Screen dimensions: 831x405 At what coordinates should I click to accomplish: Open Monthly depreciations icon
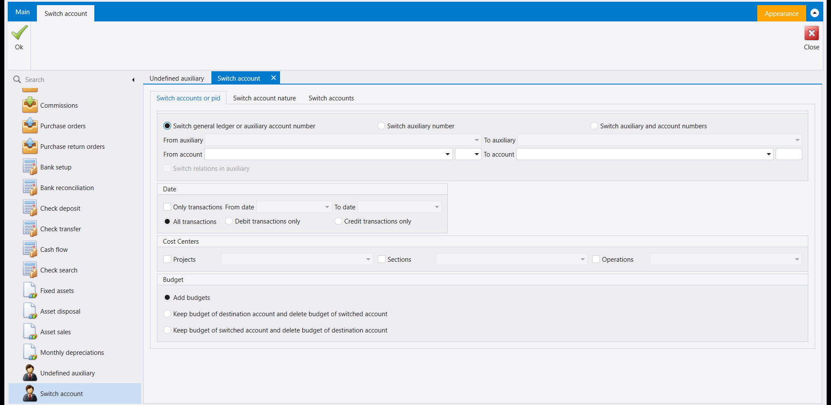(x=30, y=352)
